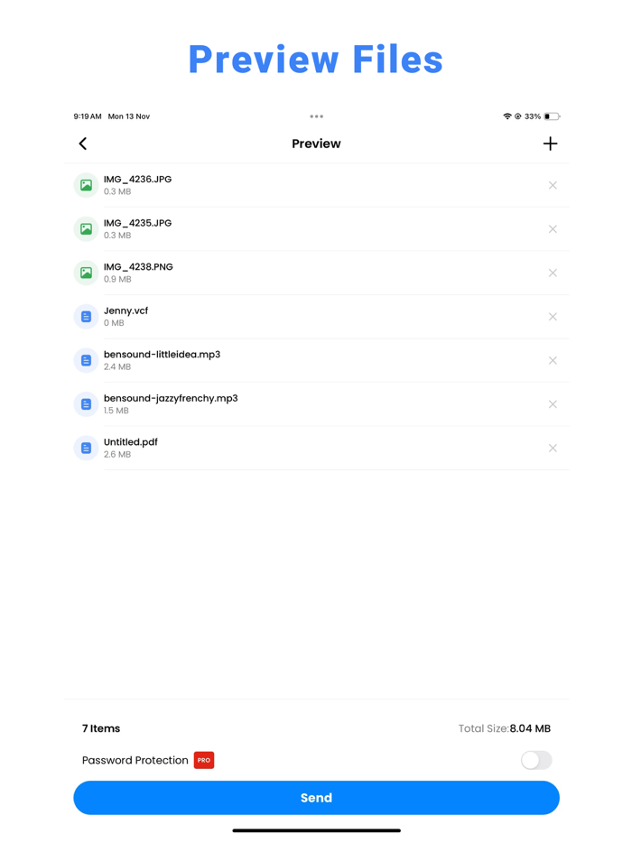The width and height of the screenshot is (632, 843).
Task: Tap the battery indicator in the status bar
Action: [x=551, y=116]
